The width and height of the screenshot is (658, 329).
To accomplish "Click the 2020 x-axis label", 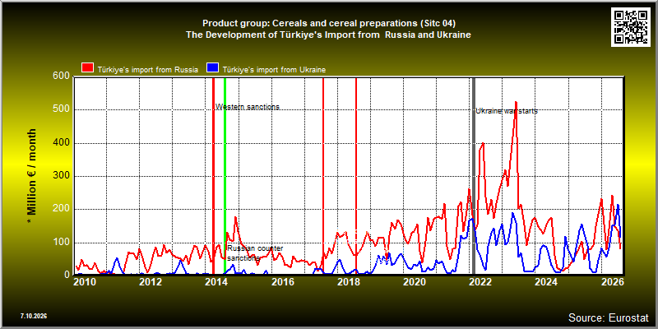I will coord(414,282).
